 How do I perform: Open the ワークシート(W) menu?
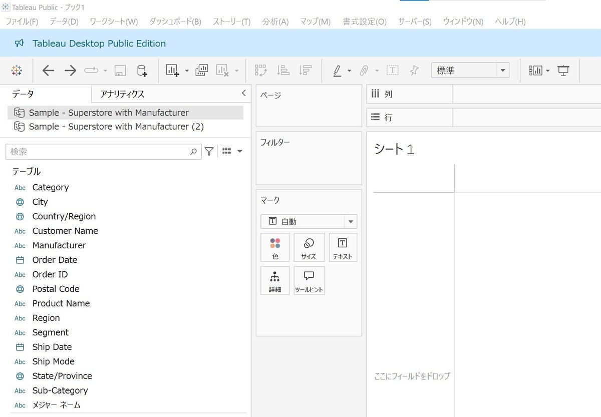(114, 22)
